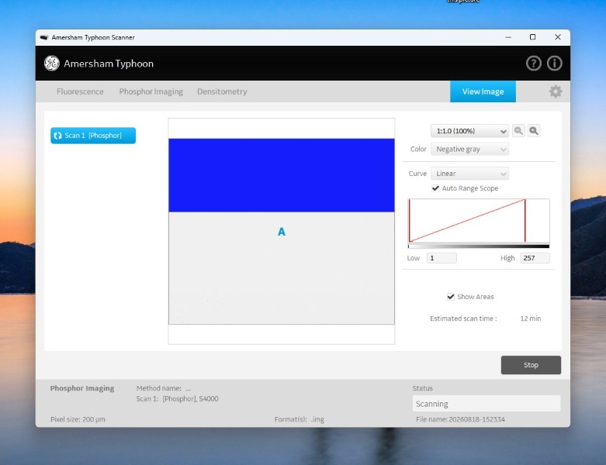Click the blue scanned region in preview
The width and height of the screenshot is (606, 465).
pyautogui.click(x=282, y=175)
